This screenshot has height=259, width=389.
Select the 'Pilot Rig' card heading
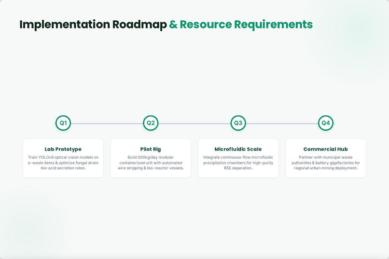point(151,149)
